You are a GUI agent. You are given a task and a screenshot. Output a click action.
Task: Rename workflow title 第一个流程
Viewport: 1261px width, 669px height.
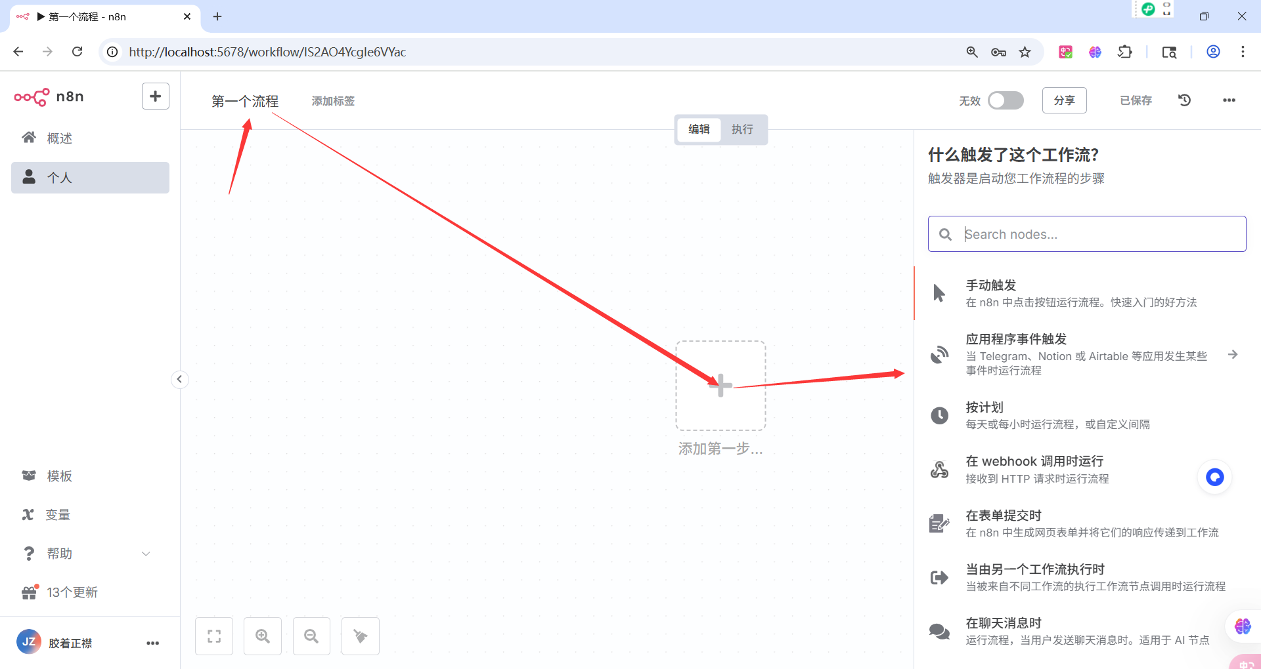245,101
